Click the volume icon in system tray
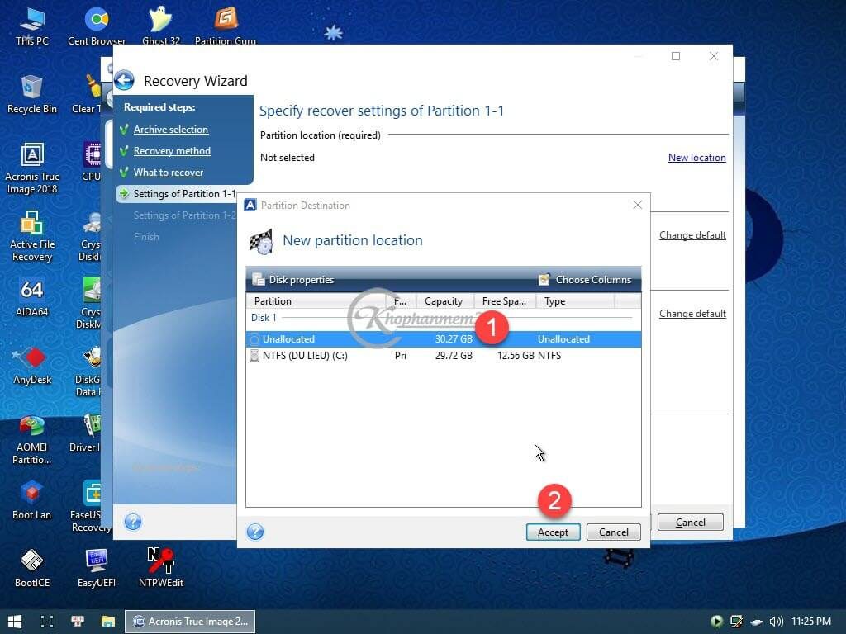 (775, 621)
